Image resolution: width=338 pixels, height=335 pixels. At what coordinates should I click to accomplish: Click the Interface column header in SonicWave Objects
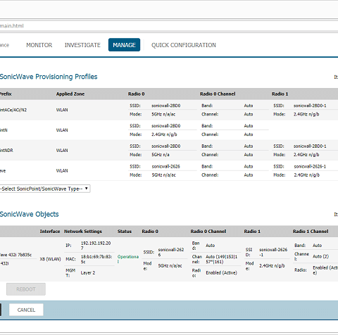[x=50, y=232]
